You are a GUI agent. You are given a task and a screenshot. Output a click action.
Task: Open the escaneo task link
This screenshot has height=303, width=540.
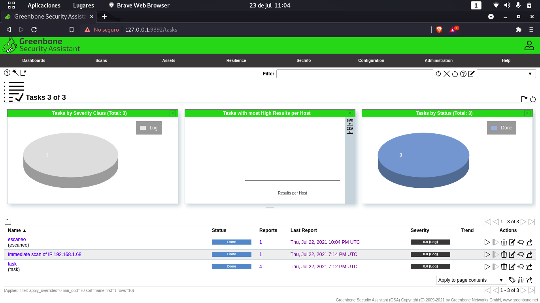pyautogui.click(x=17, y=239)
